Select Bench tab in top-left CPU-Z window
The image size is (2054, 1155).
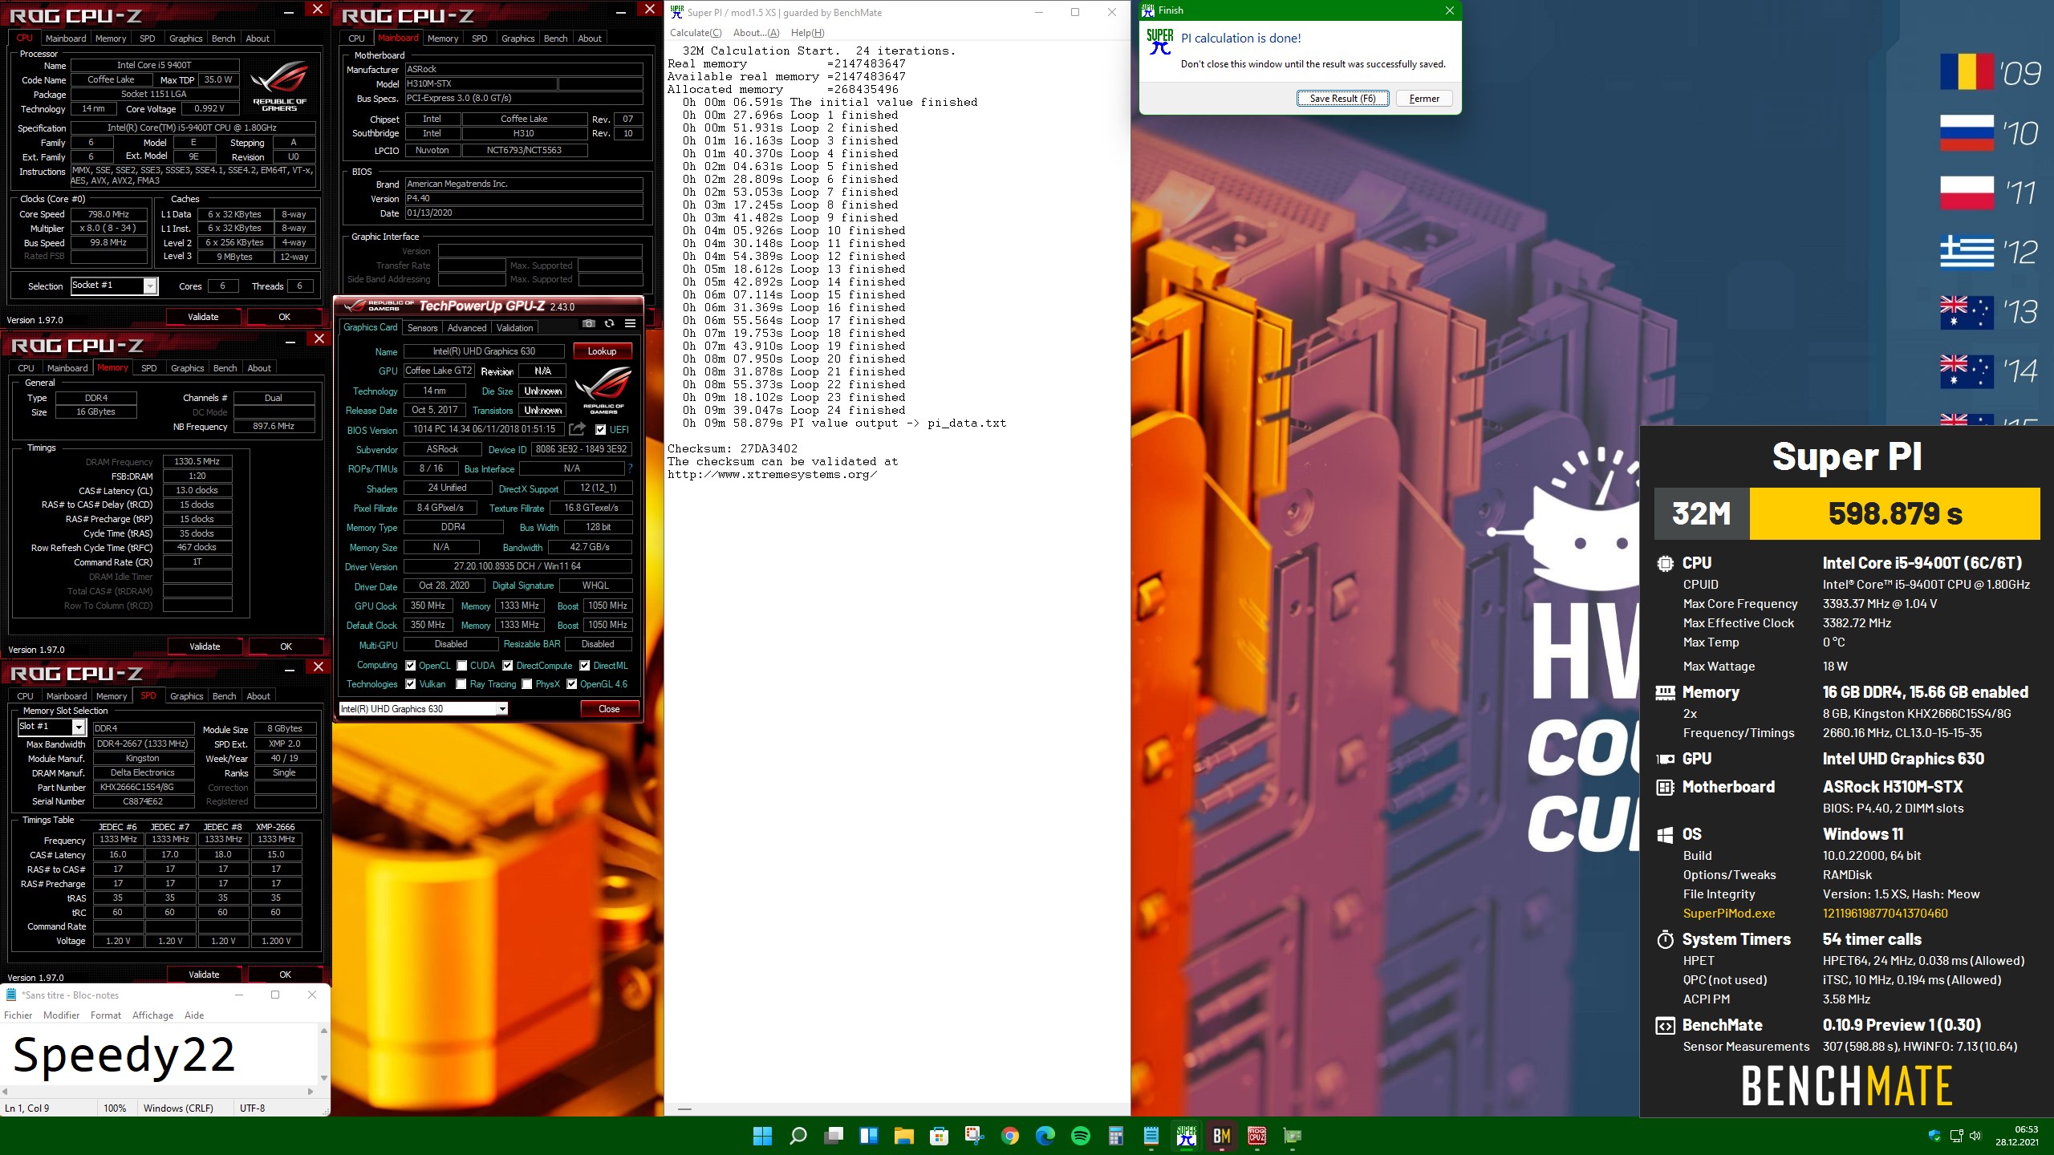(224, 38)
